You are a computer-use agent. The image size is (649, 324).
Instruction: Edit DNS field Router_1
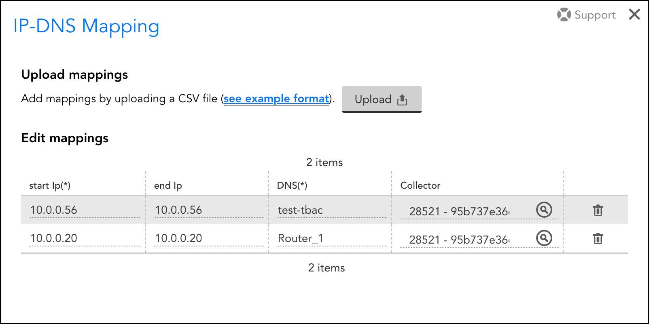pos(332,238)
